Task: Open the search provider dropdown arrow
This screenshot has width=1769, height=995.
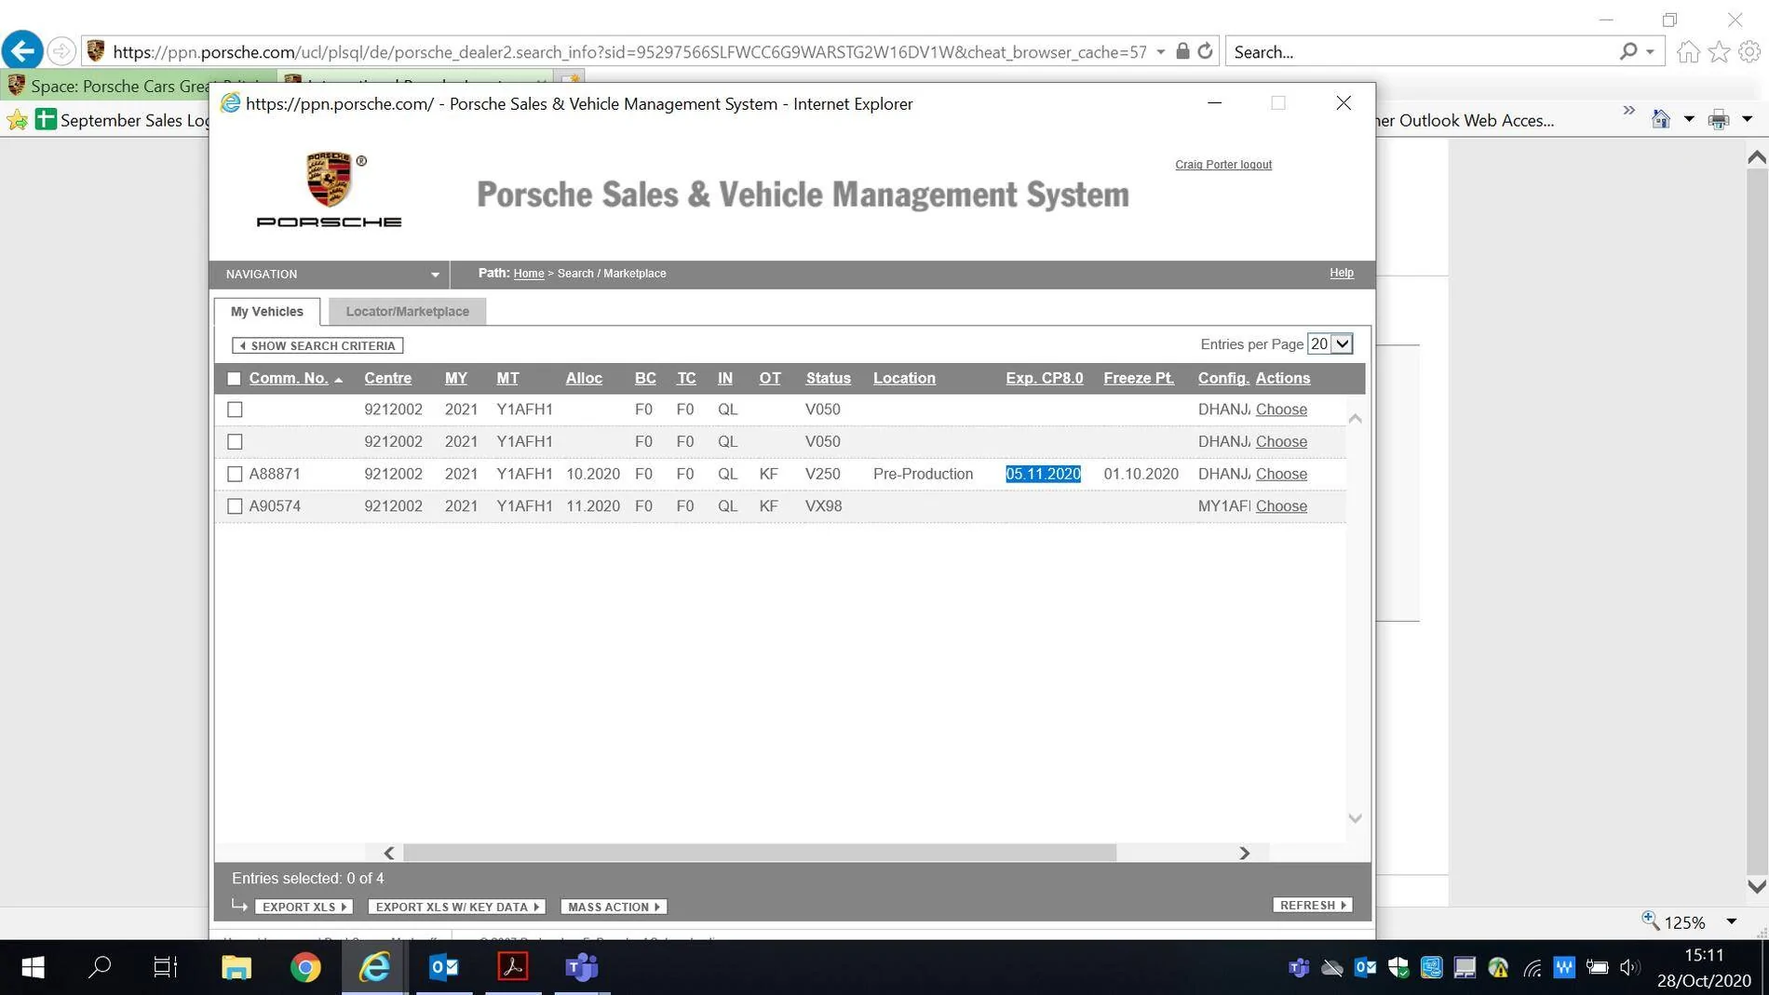Action: pyautogui.click(x=1650, y=52)
